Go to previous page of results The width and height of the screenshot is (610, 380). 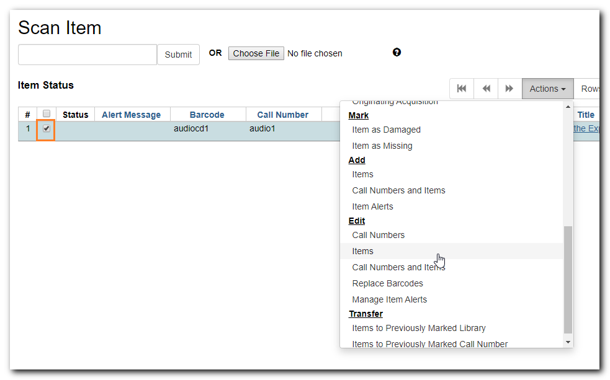pyautogui.click(x=486, y=89)
